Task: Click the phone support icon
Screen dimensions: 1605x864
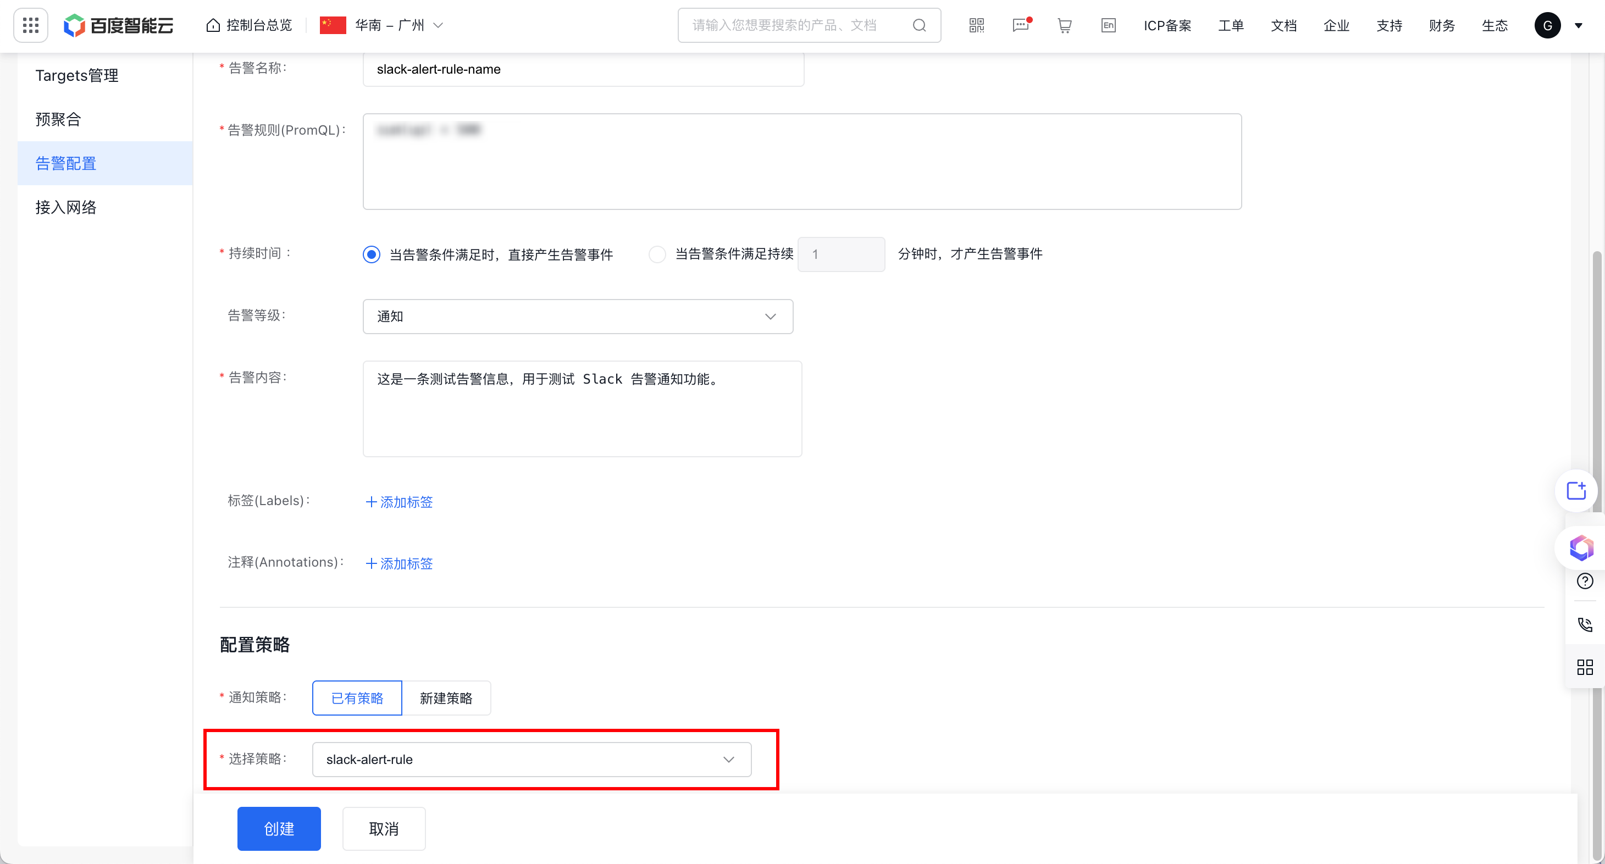Action: point(1585,624)
